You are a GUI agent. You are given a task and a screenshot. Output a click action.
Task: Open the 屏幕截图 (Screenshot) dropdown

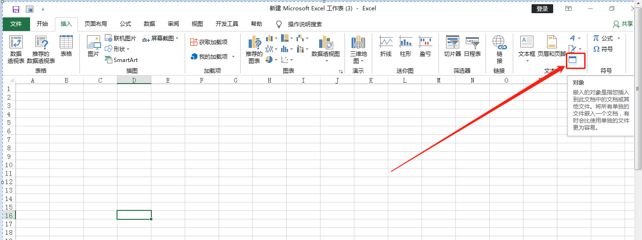tap(161, 38)
